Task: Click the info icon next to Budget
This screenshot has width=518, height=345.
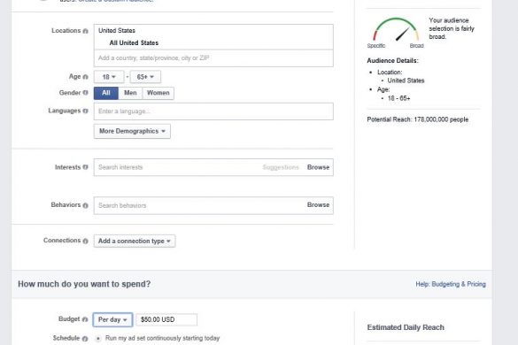Action: [x=85, y=319]
